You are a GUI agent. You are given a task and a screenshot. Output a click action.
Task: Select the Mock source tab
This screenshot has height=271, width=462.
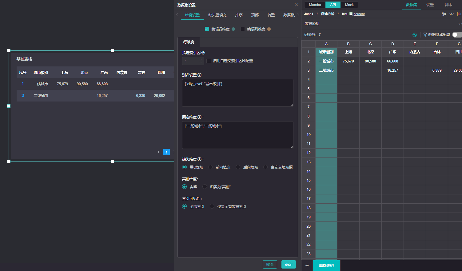[x=349, y=5]
